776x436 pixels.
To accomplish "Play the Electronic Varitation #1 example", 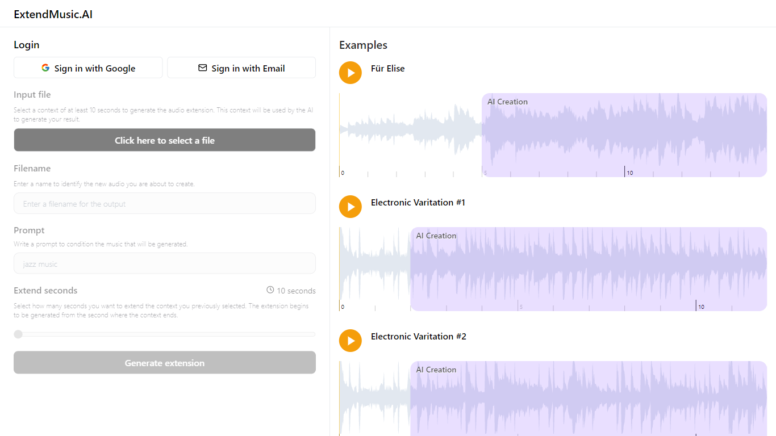I will click(351, 207).
